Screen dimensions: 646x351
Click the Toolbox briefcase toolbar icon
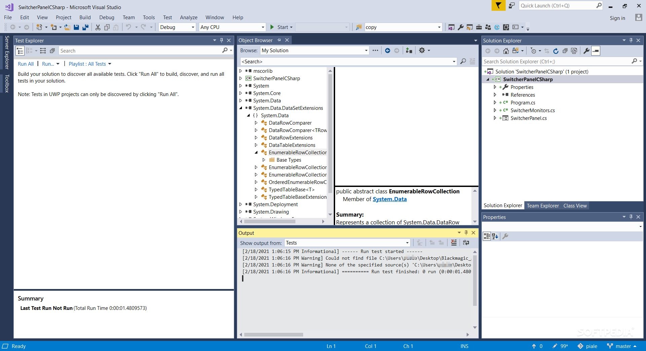[x=479, y=27]
